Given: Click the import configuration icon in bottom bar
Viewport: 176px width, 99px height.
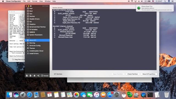Looking at the screenshot, I should click(27, 76).
